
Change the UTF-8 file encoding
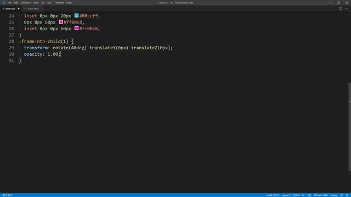[296, 195]
